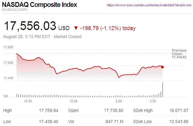Click the Previous Close 17,754.82 label
Image resolution: width=193 pixels, height=126 pixels.
coord(179,54)
